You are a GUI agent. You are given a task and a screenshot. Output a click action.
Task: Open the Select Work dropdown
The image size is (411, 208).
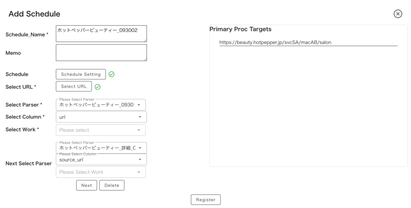[x=139, y=130]
